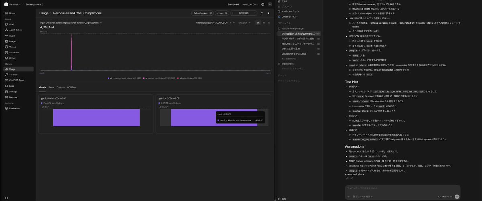Open the user avatar menu S
This screenshot has width=482, height=201.
tap(270, 4)
